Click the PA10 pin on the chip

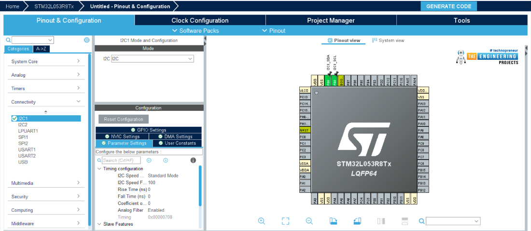[423, 123]
